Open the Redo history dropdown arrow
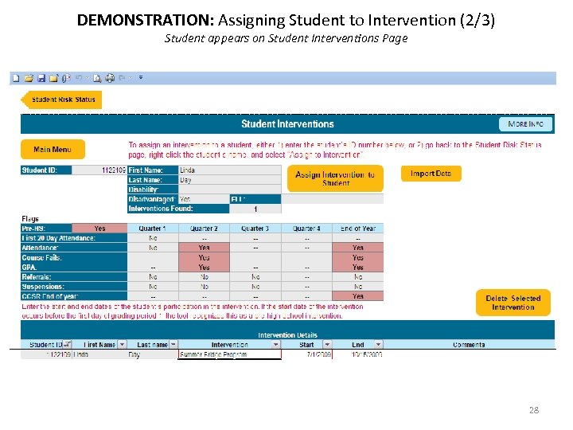This screenshot has height=430, width=573. [131, 78]
